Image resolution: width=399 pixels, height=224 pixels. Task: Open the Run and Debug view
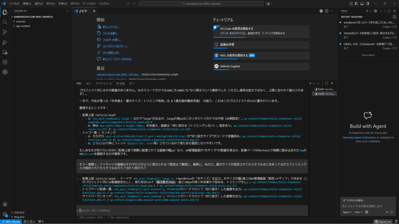tap(5, 42)
